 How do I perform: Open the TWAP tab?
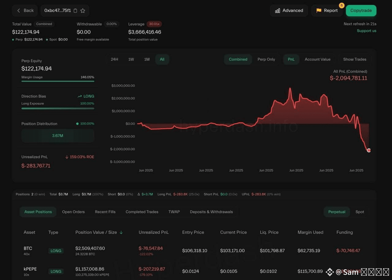pyautogui.click(x=174, y=212)
